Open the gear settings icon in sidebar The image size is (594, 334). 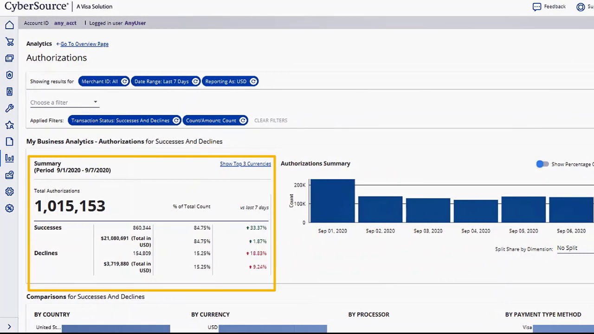(x=9, y=192)
